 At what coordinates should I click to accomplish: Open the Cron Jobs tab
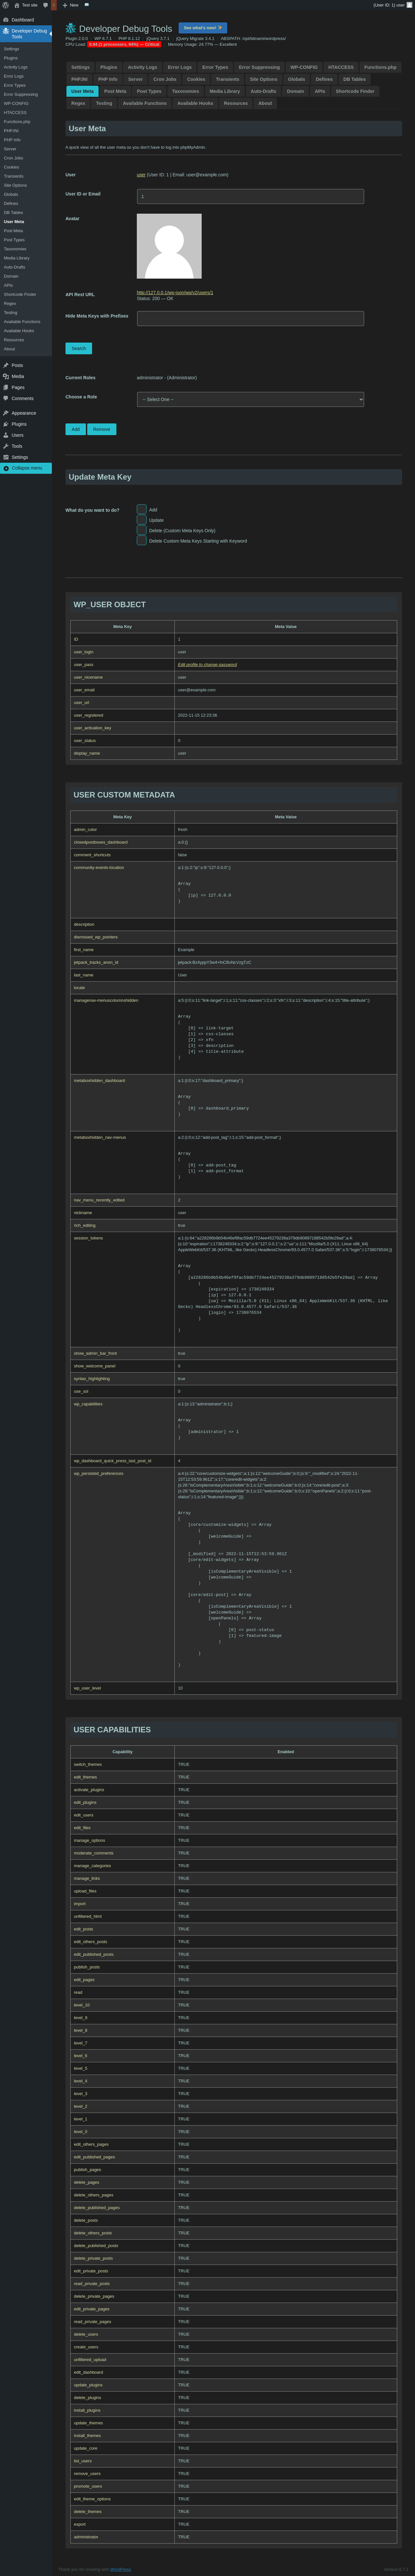tap(165, 79)
